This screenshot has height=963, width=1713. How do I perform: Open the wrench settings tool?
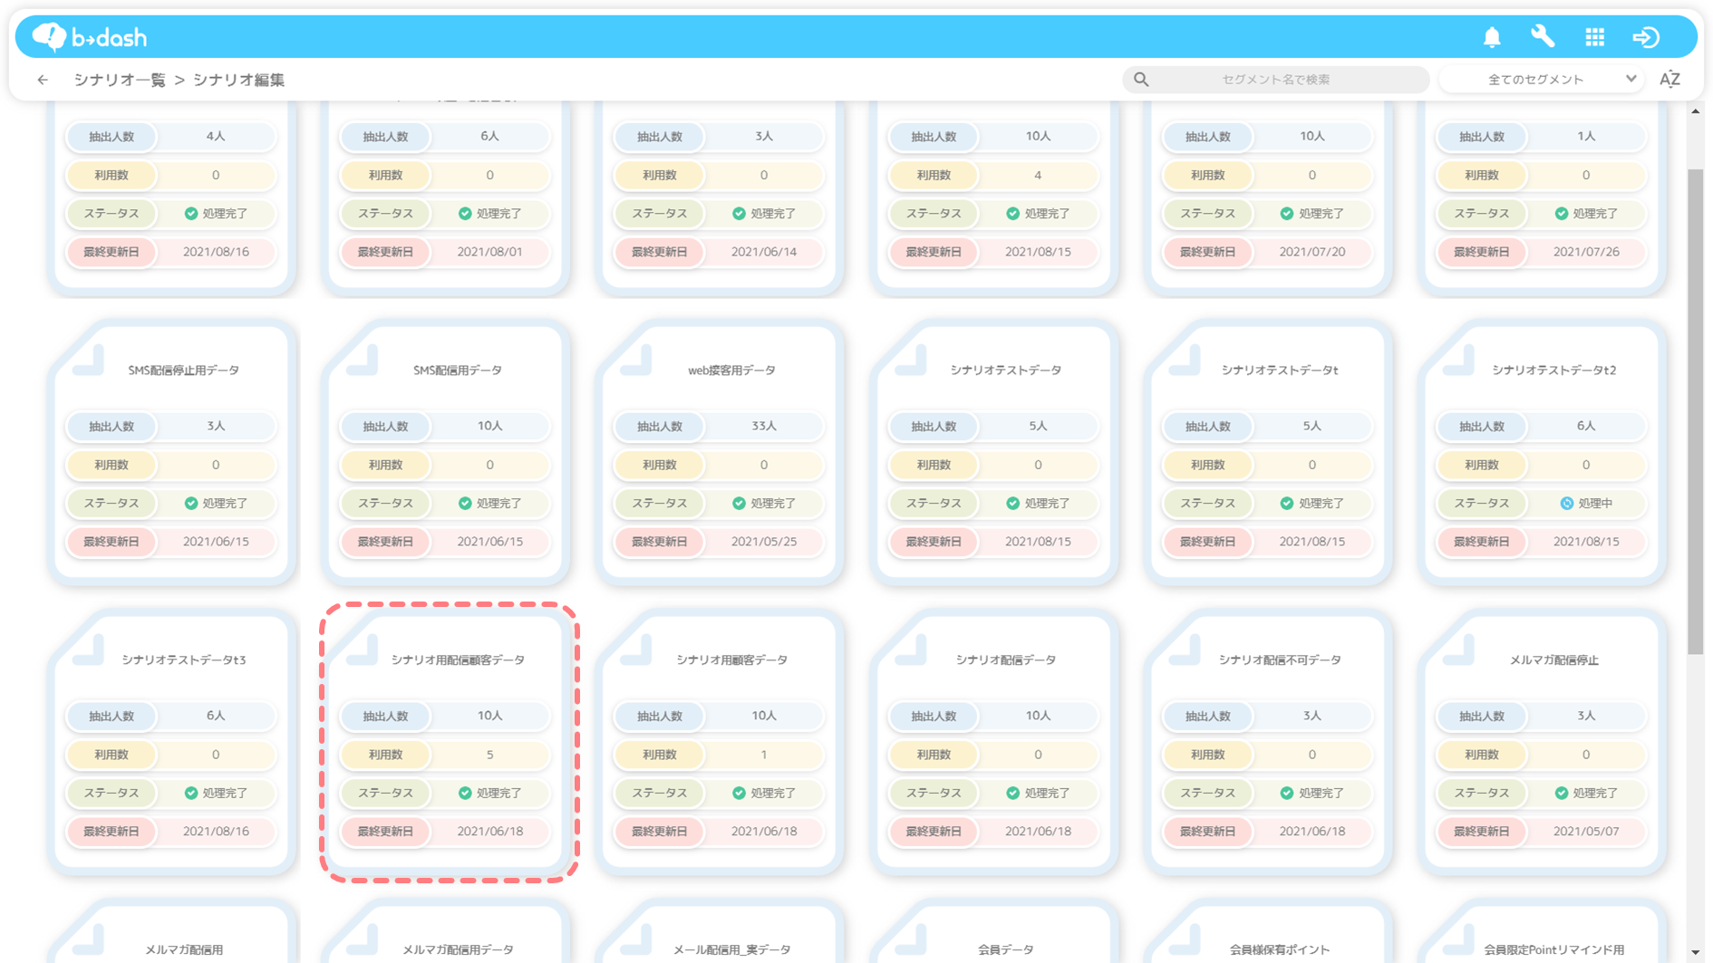click(1543, 37)
